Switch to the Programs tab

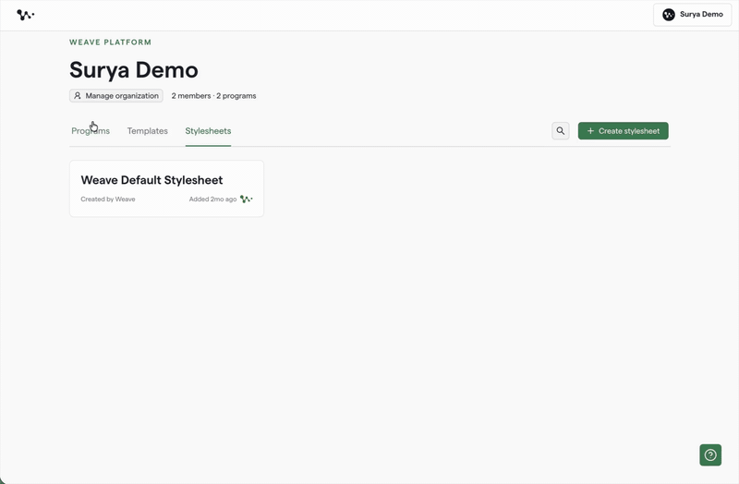tap(91, 131)
